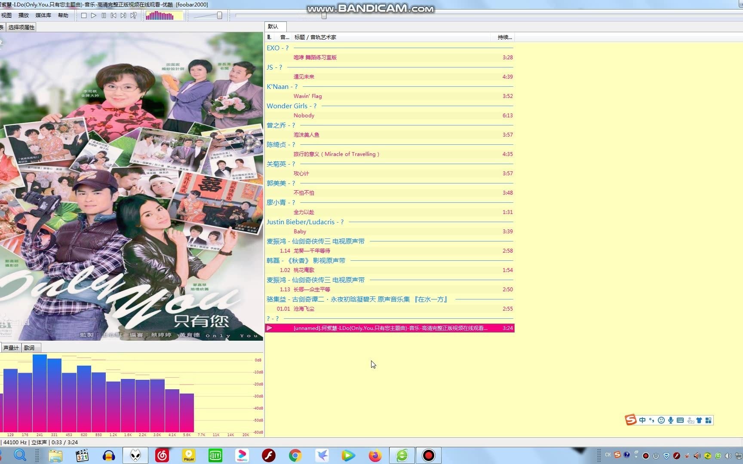743x464 pixels.
Task: Open the IME toolbox grid icon
Action: coord(709,420)
